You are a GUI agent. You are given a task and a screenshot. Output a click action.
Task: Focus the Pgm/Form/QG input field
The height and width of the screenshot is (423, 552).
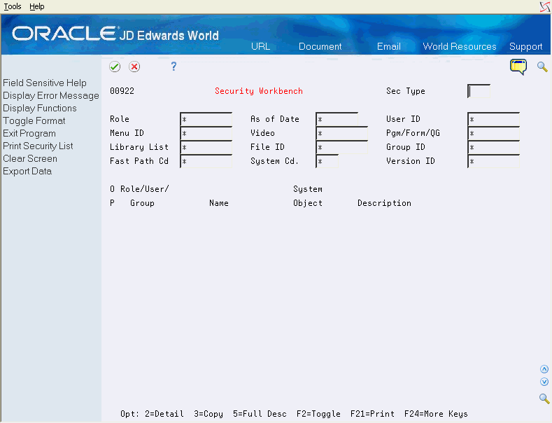click(493, 133)
